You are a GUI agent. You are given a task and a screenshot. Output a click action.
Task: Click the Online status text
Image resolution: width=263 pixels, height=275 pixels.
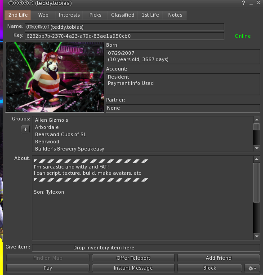click(x=243, y=36)
